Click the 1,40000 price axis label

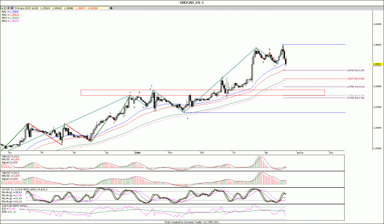tap(378, 45)
